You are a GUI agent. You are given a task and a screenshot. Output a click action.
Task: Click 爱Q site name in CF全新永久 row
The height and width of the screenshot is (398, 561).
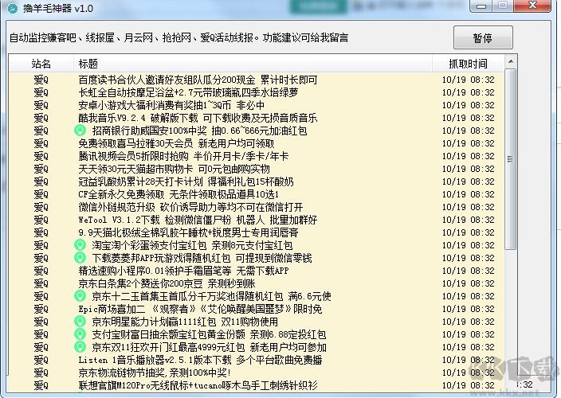pos(41,194)
